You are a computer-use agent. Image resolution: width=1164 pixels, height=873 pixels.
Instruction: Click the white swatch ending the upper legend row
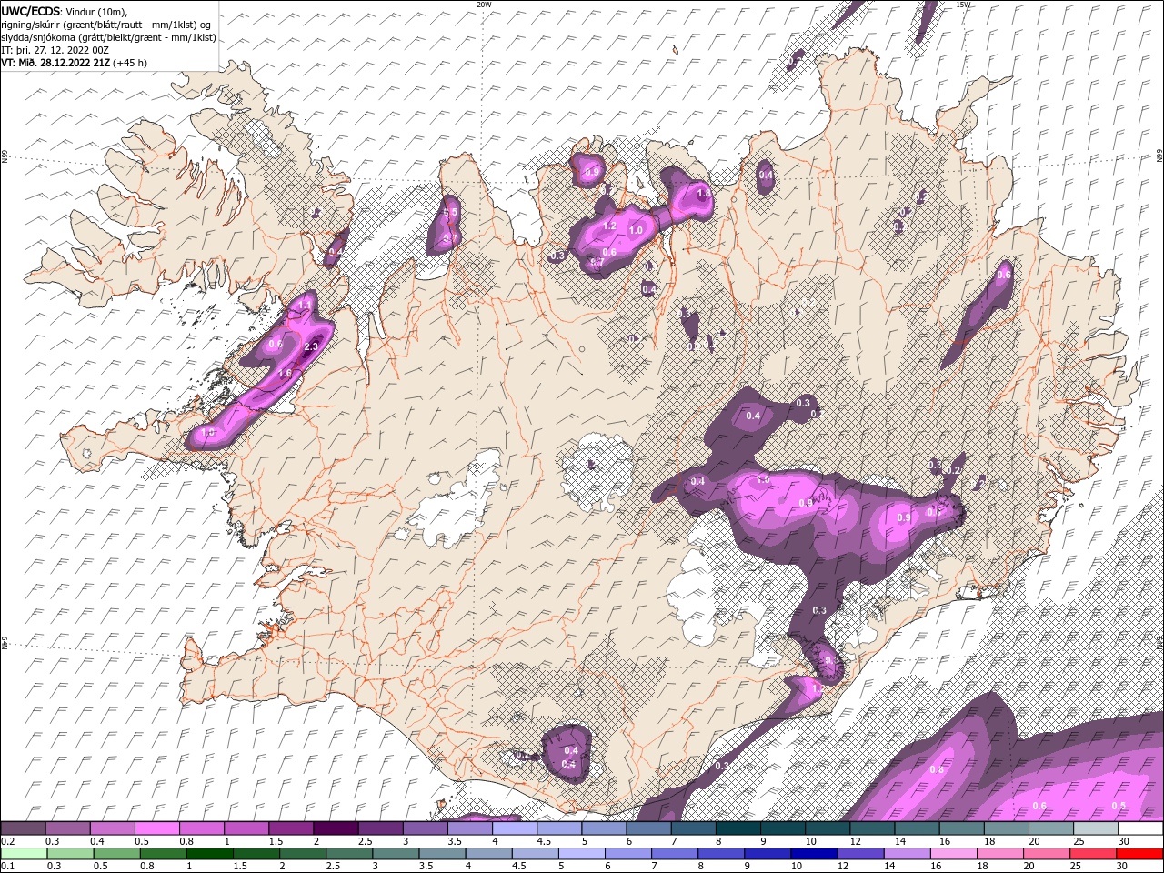1140,828
